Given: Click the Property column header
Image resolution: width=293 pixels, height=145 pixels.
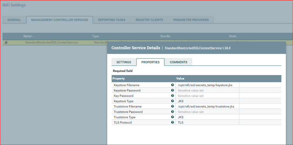Looking at the screenshot, I should (x=118, y=79).
